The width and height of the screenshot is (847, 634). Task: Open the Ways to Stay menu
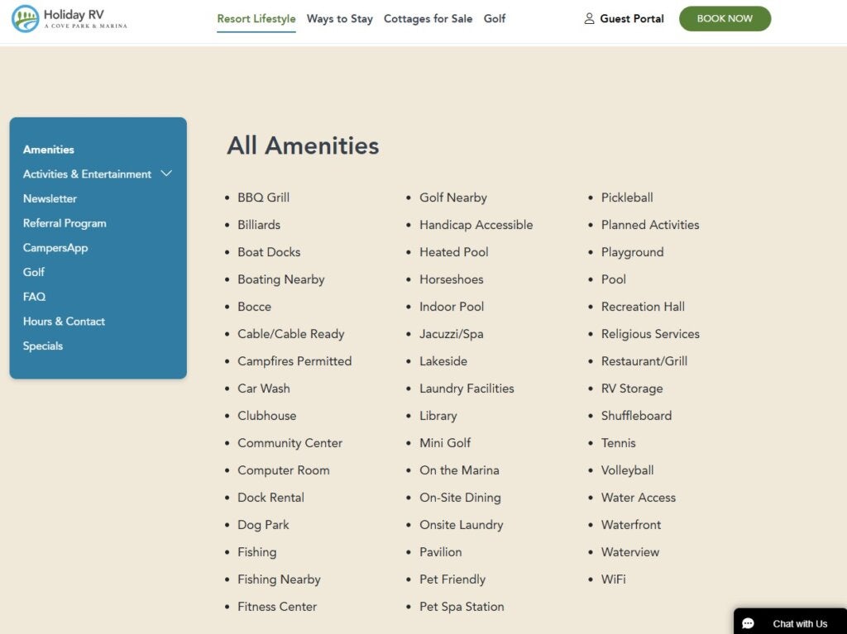(x=339, y=19)
